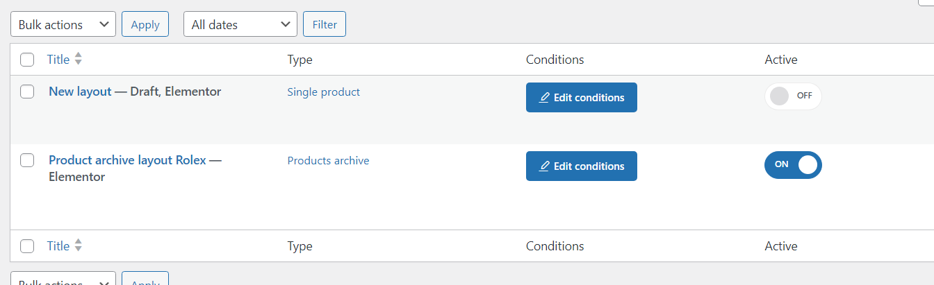Click the Title sort arrows in header
Screen dimensions: 934x285
click(x=79, y=59)
